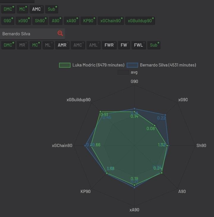This screenshot has width=214, height=217.
Task: Toggle xGBuildup90 metric button
Action: tap(140, 21)
